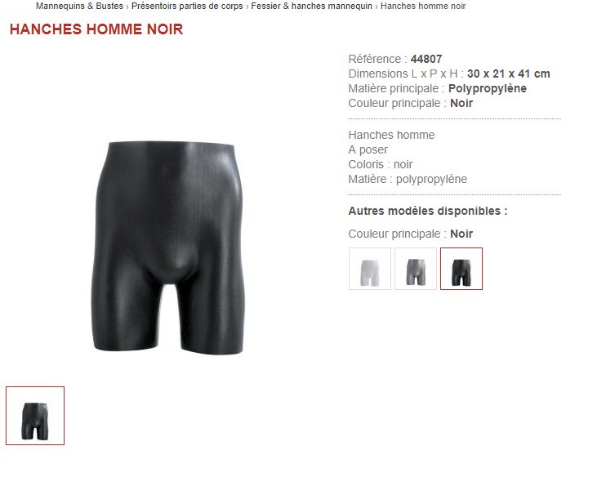
Task: Click the large black hips product image
Action: [168, 247]
